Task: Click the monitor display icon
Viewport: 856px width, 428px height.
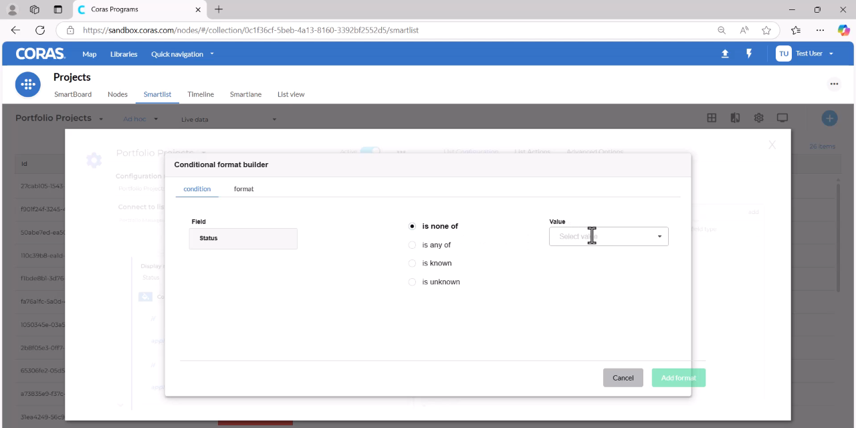Action: (782, 118)
